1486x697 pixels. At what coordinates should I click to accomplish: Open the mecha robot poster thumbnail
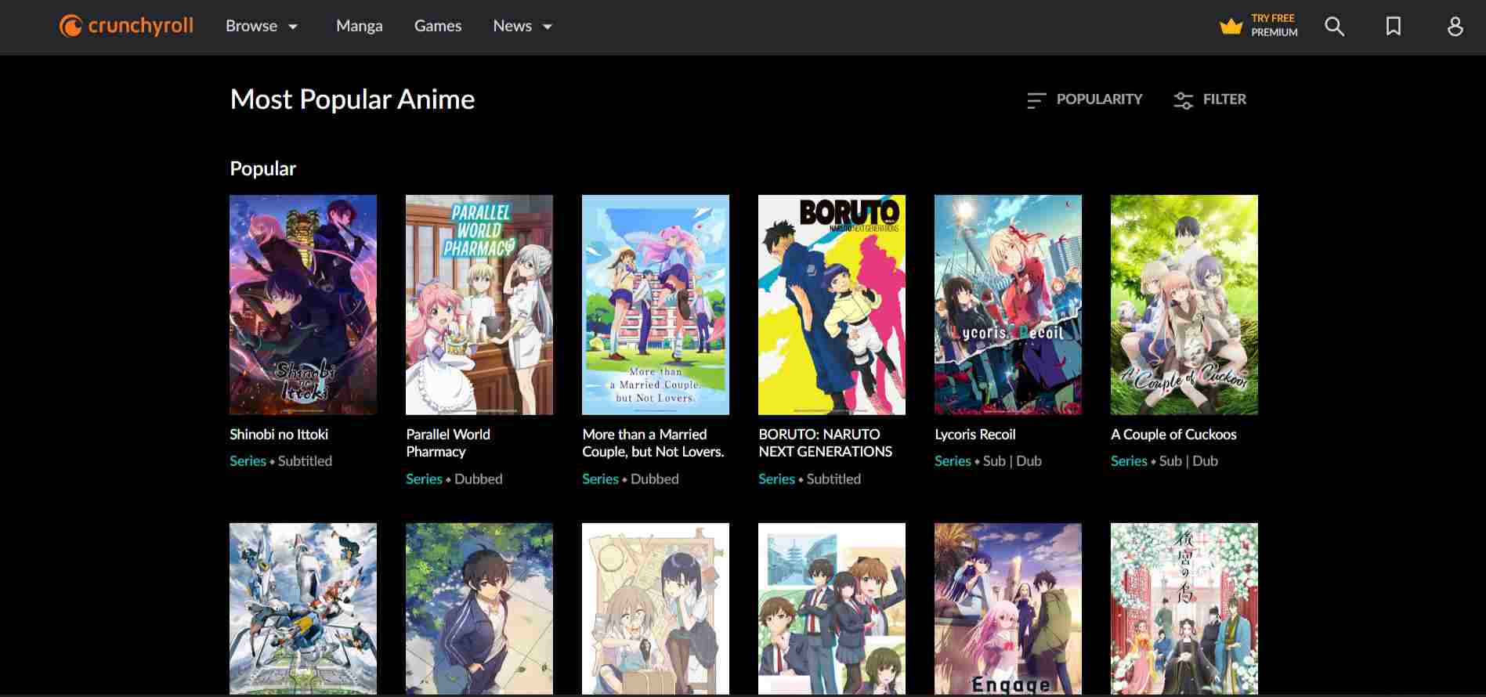click(303, 609)
